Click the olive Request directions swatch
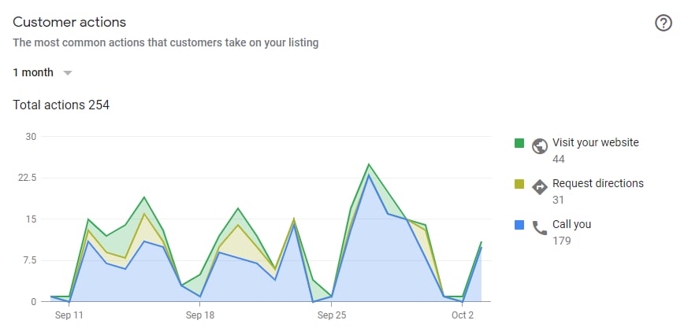Screen dimensions: 688x335 coord(519,184)
